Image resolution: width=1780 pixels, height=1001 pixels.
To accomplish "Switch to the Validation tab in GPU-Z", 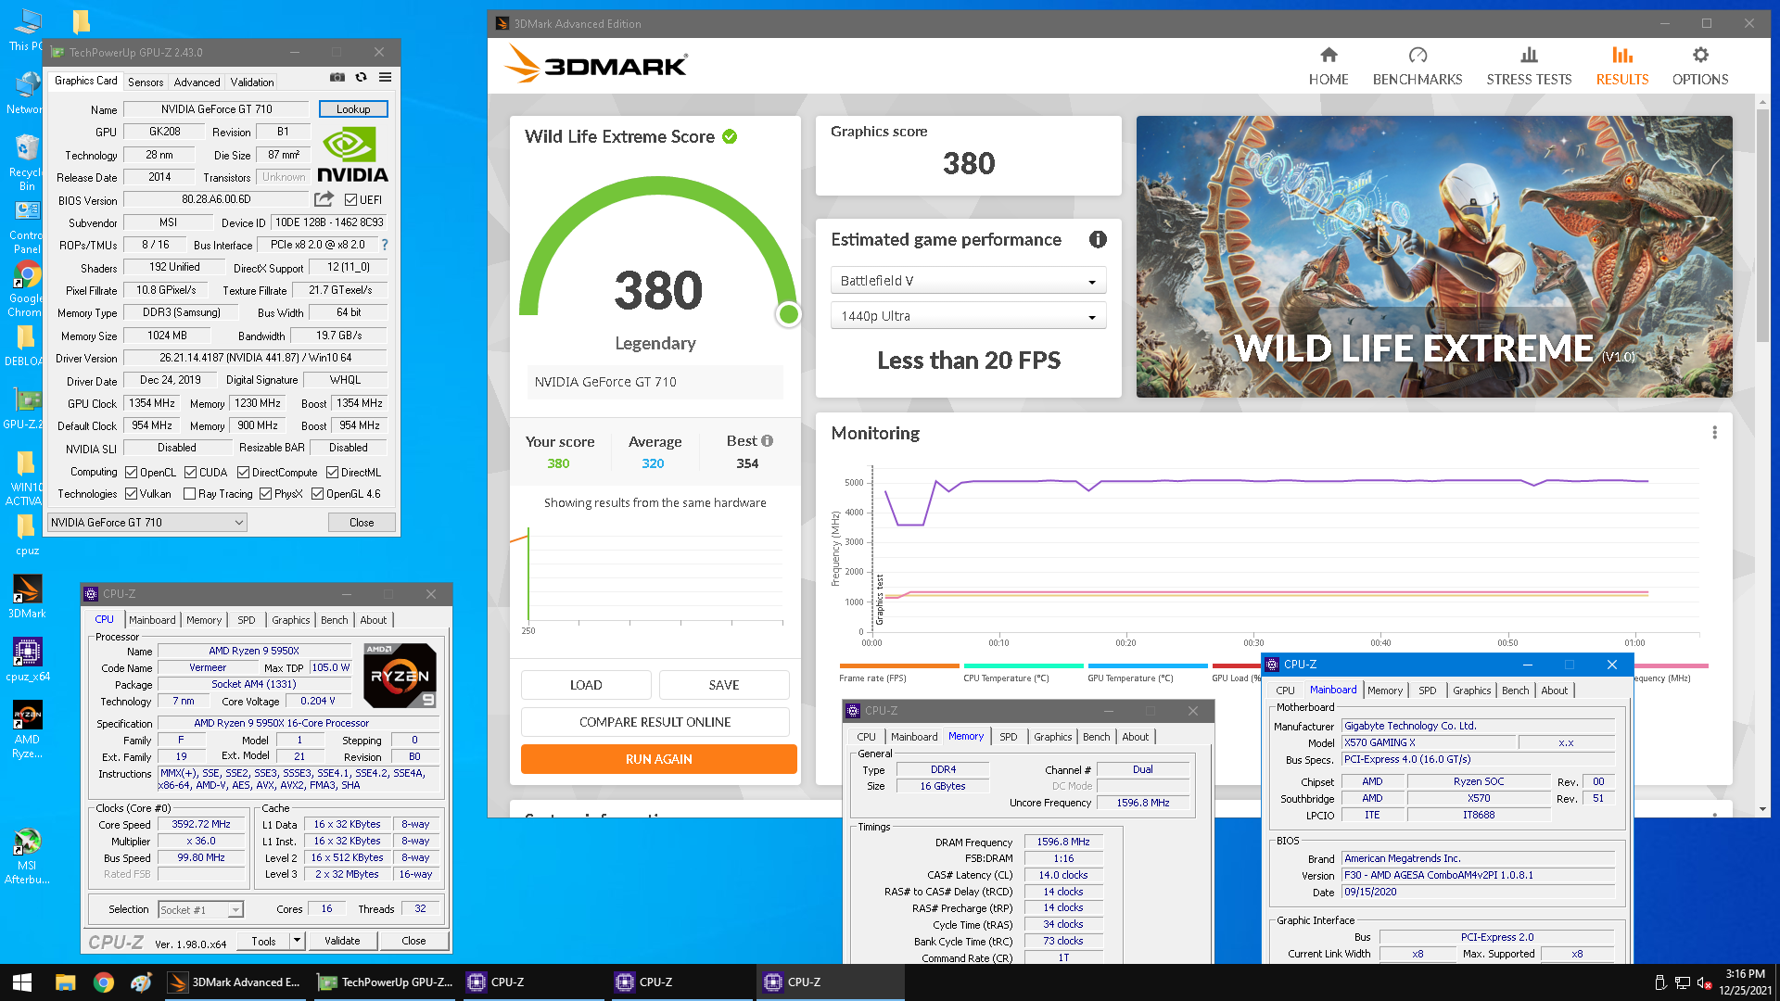I will [252, 82].
